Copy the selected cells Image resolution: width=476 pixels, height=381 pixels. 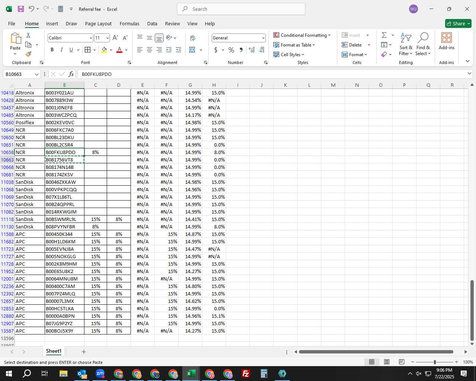[28, 45]
